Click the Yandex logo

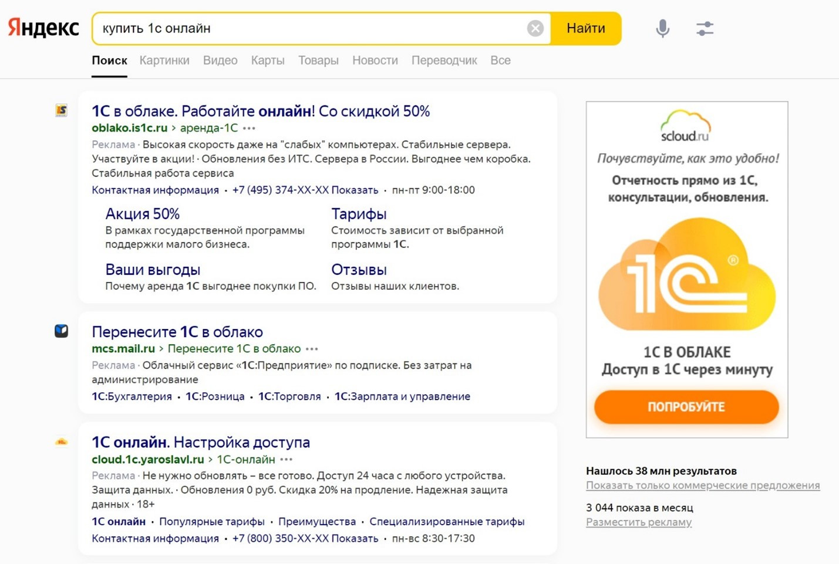43,28
